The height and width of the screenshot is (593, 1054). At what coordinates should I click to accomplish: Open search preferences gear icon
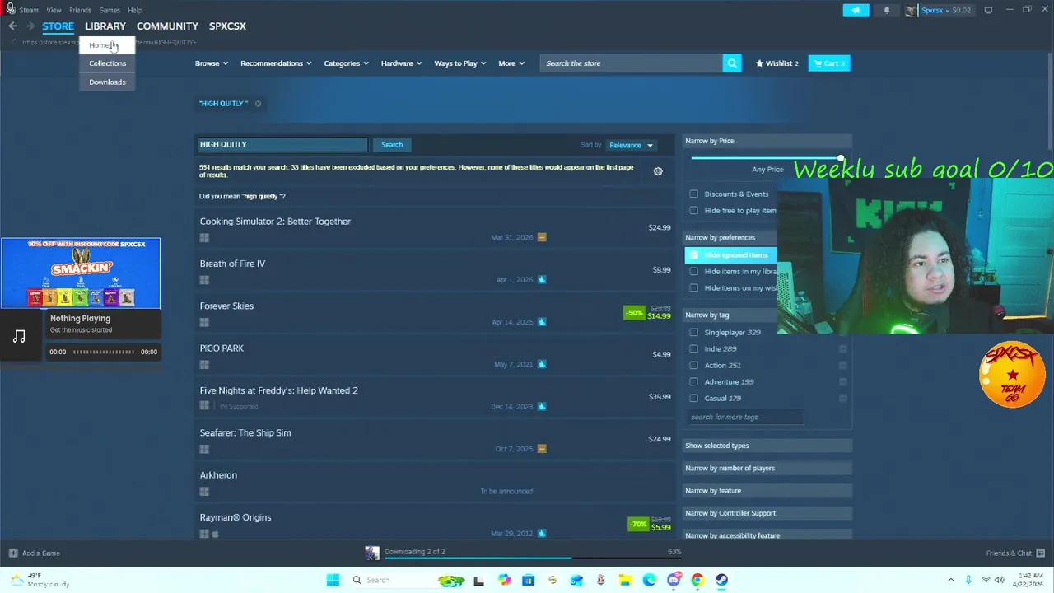658,171
